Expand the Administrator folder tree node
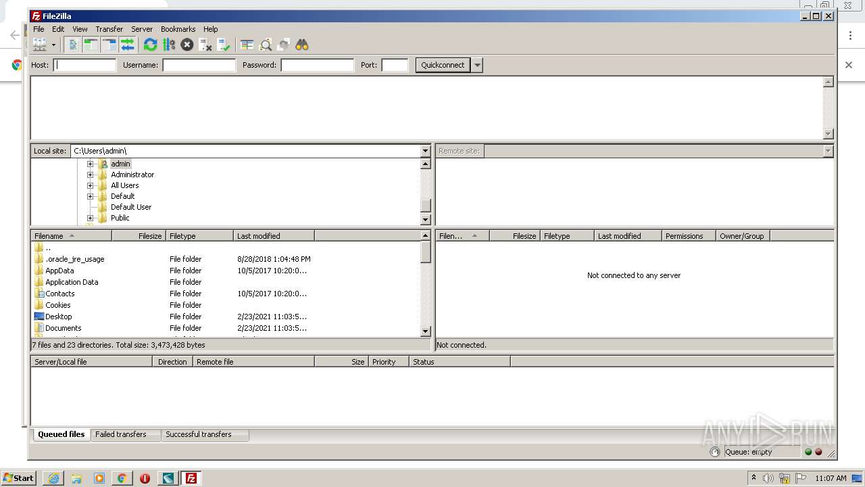 click(90, 175)
